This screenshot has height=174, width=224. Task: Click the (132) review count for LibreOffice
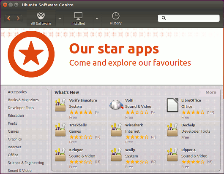point(210,112)
